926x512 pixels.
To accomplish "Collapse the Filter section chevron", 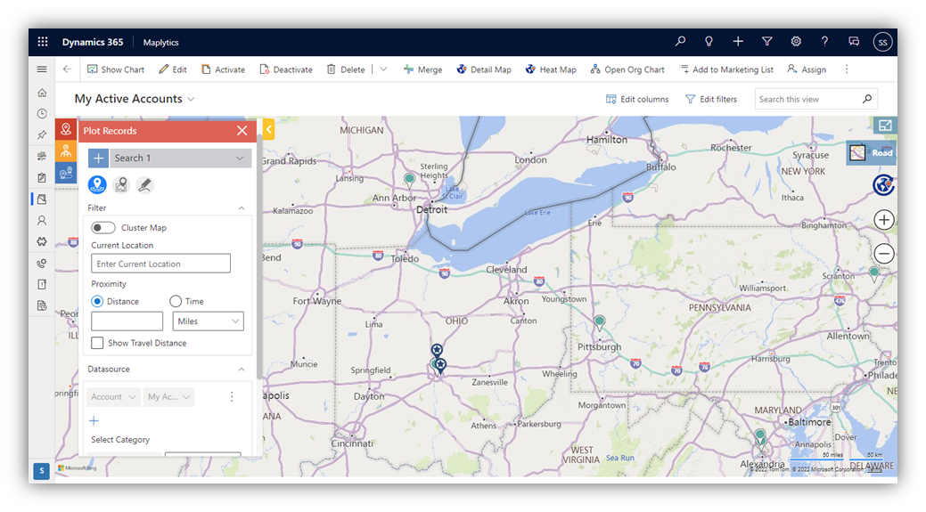I will click(x=241, y=208).
